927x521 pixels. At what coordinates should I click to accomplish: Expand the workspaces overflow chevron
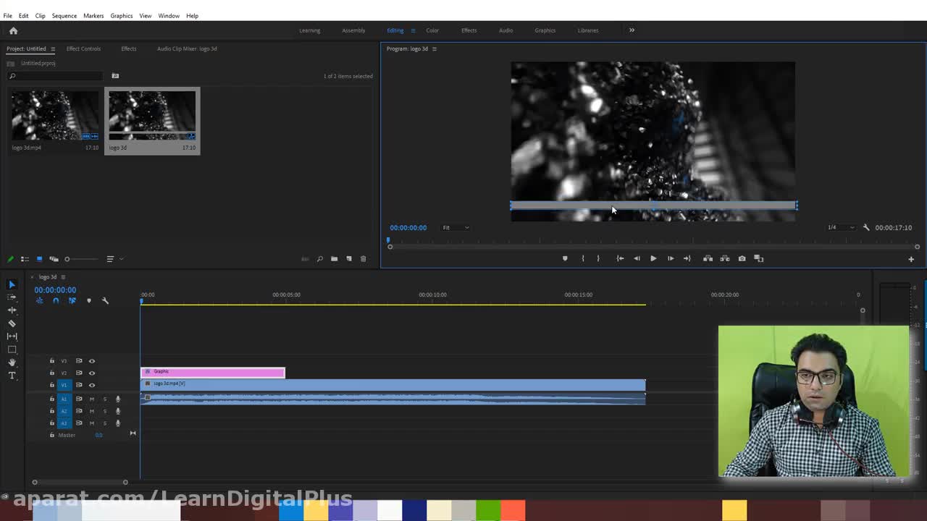pyautogui.click(x=632, y=30)
